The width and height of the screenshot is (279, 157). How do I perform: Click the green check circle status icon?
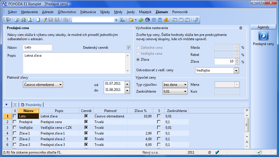click(259, 152)
